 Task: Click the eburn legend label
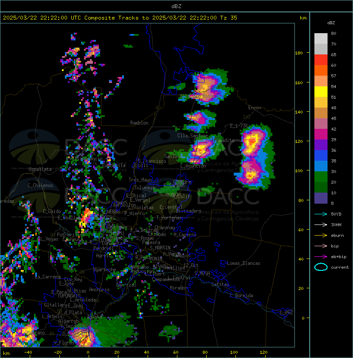(x=337, y=236)
